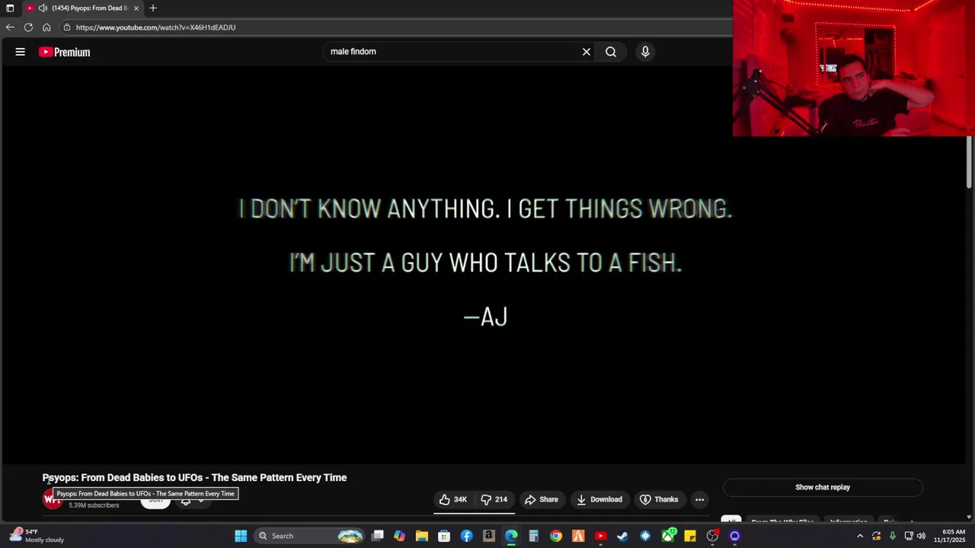Screen dimensions: 975x548
Task: Dislike the video (214)
Action: tap(494, 499)
